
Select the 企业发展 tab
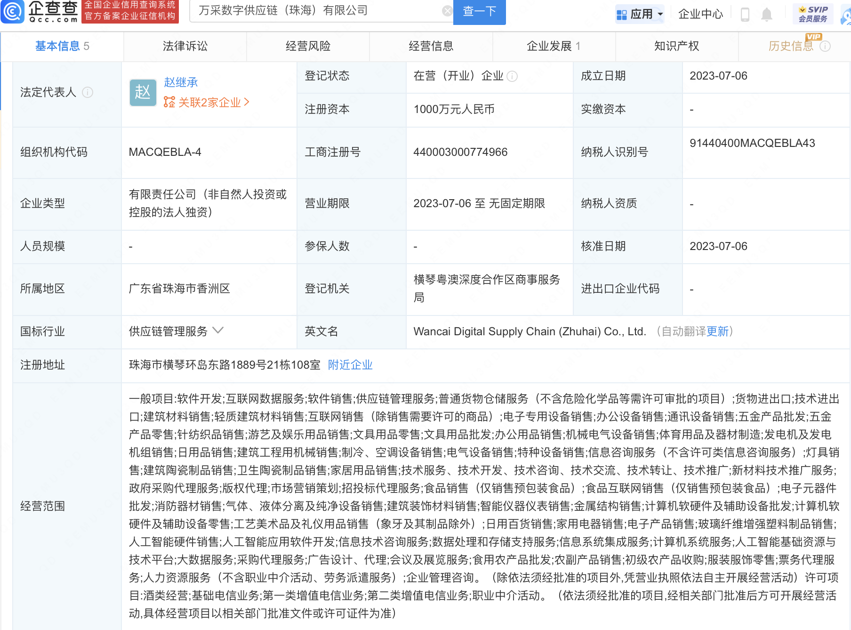554,46
